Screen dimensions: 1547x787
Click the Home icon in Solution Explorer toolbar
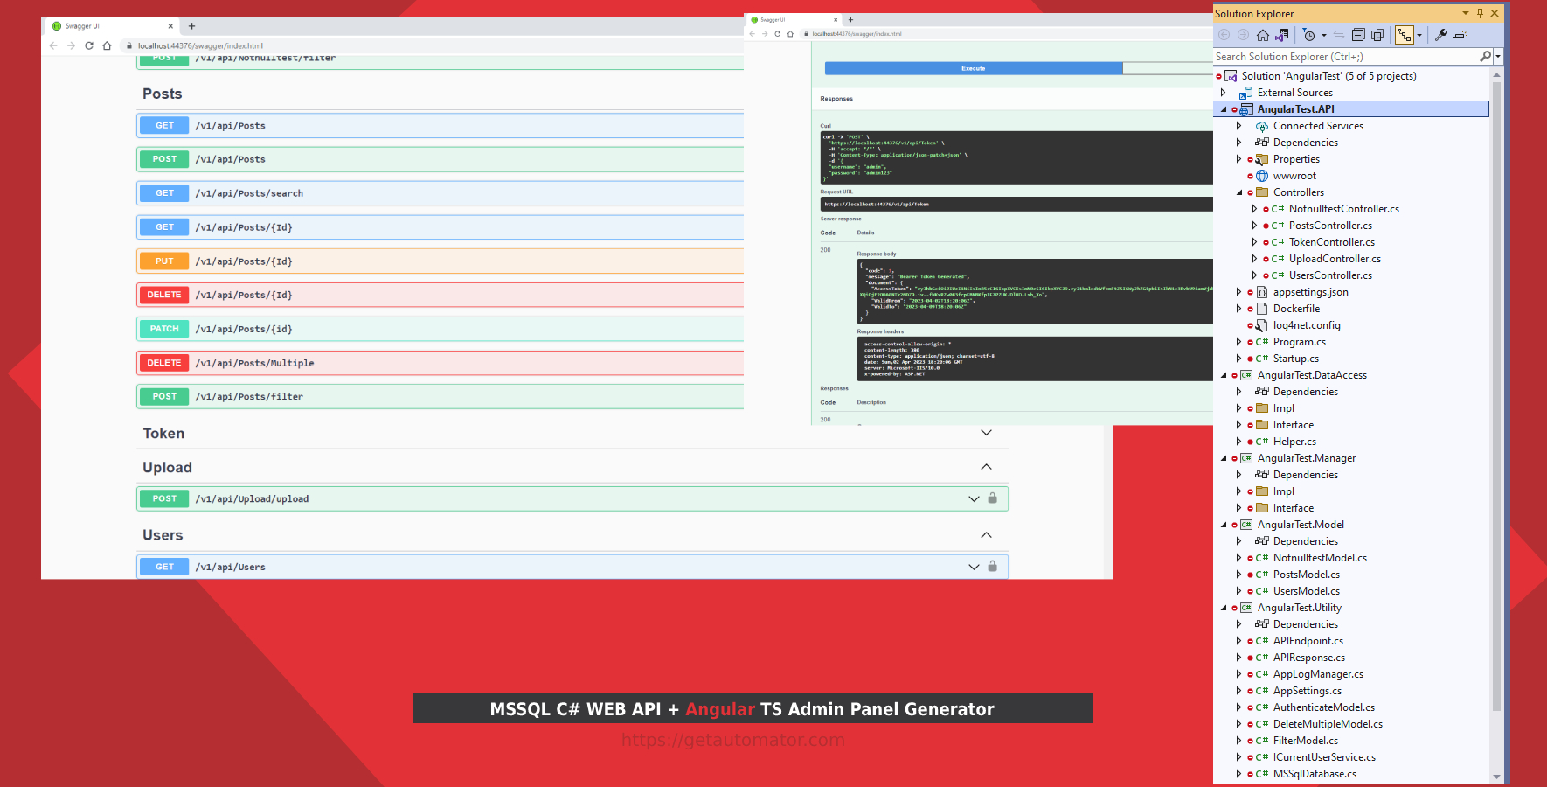coord(1262,35)
